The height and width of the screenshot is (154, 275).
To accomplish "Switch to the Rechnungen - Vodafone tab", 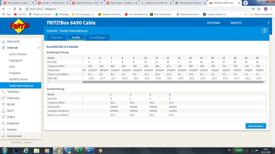I will point(122,3).
